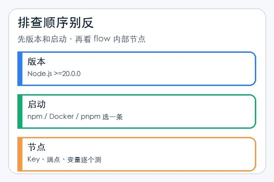This screenshot has width=274, height=182.
Task: Click the green accent bar of 启动
Action: [x=20, y=111]
